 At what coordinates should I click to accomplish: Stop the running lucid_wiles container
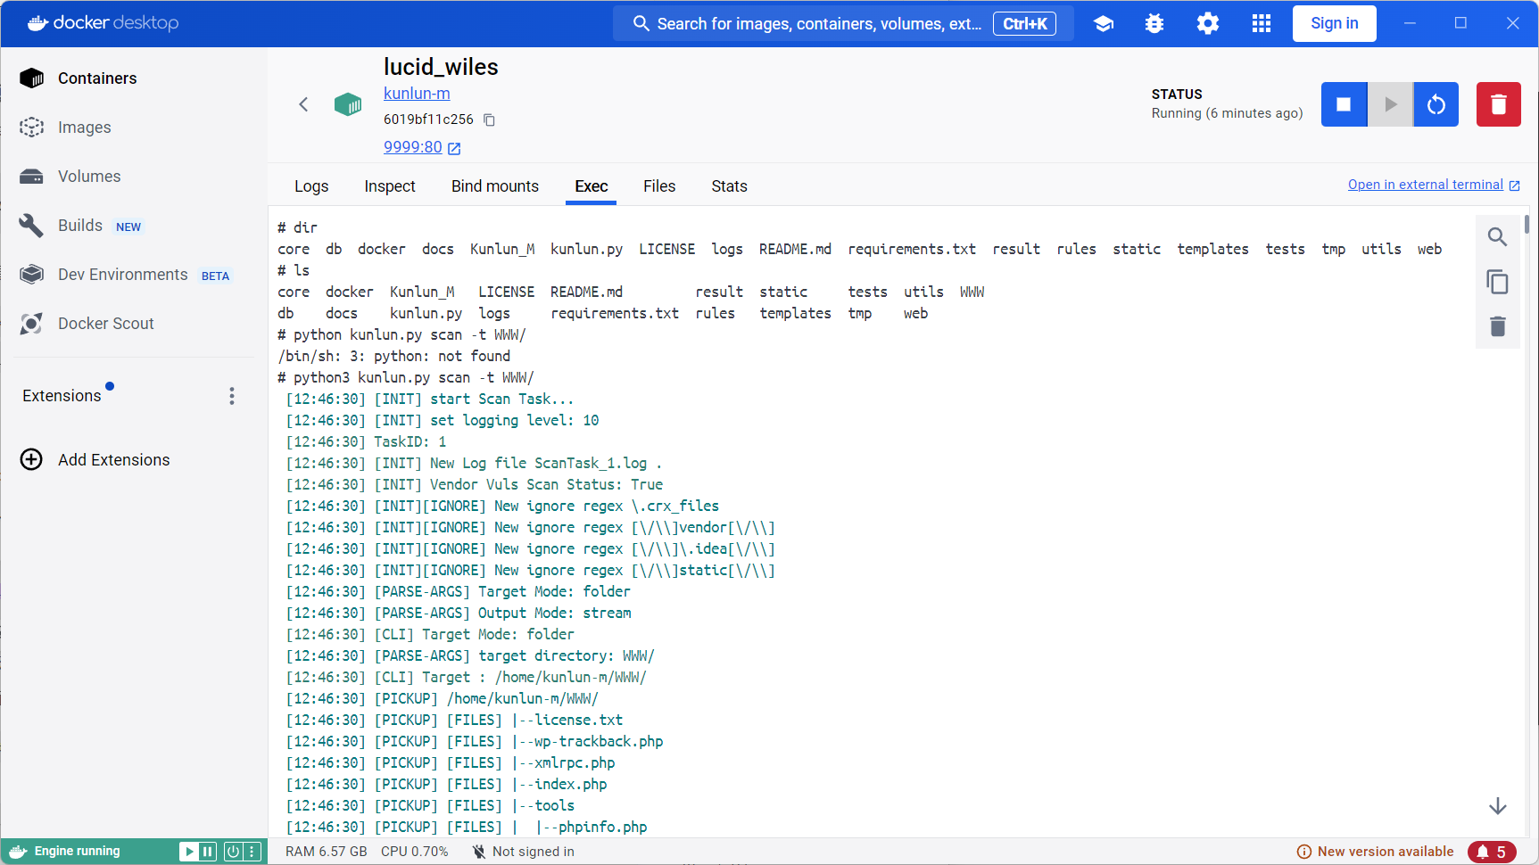tap(1344, 104)
